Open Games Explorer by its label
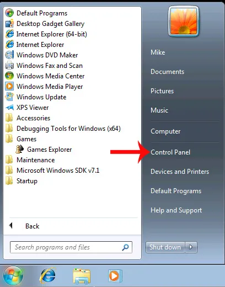The height and width of the screenshot is (287, 225). [x=50, y=150]
